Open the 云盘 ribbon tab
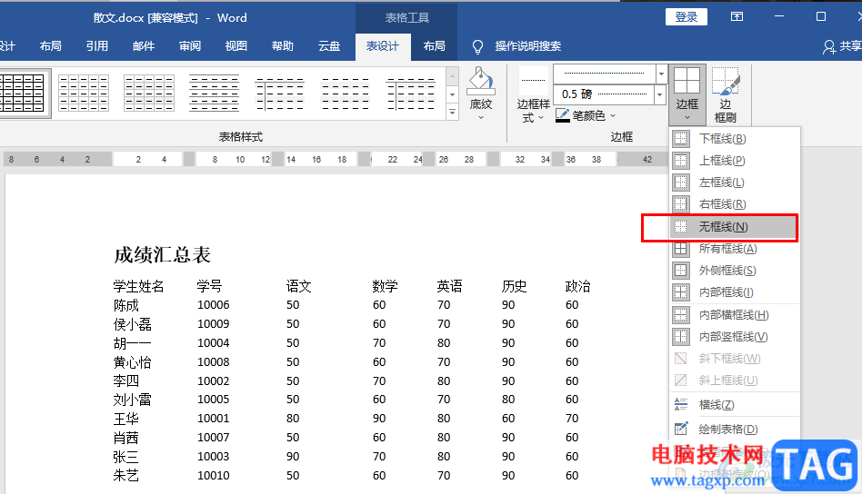The width and height of the screenshot is (862, 494). pyautogui.click(x=329, y=46)
